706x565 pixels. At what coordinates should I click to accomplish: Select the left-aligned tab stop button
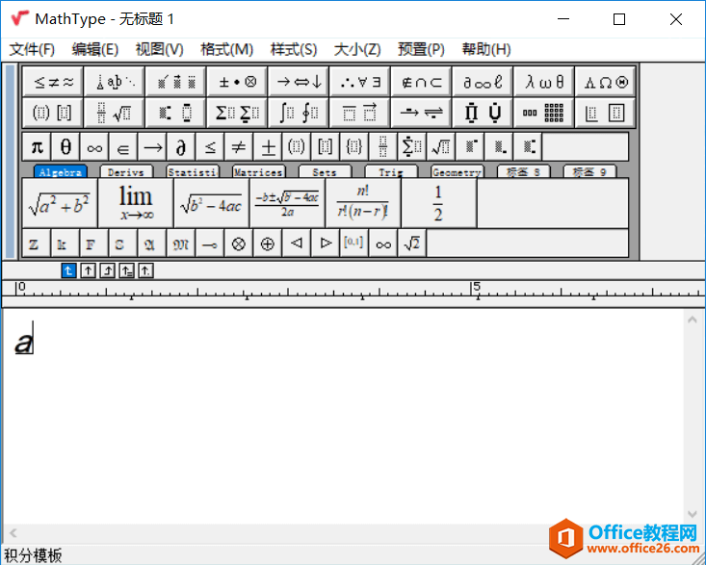tap(68, 270)
